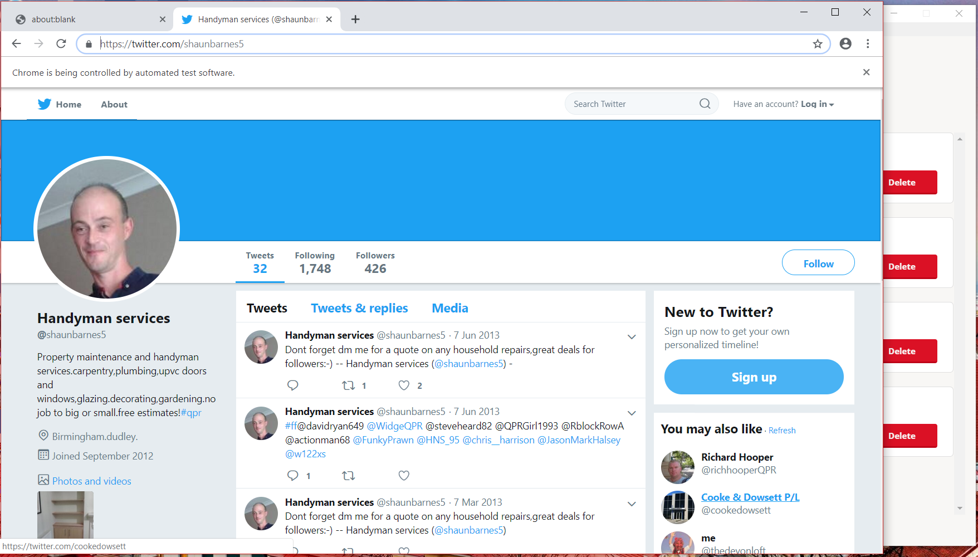Click the top Delete button in background window

(x=910, y=182)
